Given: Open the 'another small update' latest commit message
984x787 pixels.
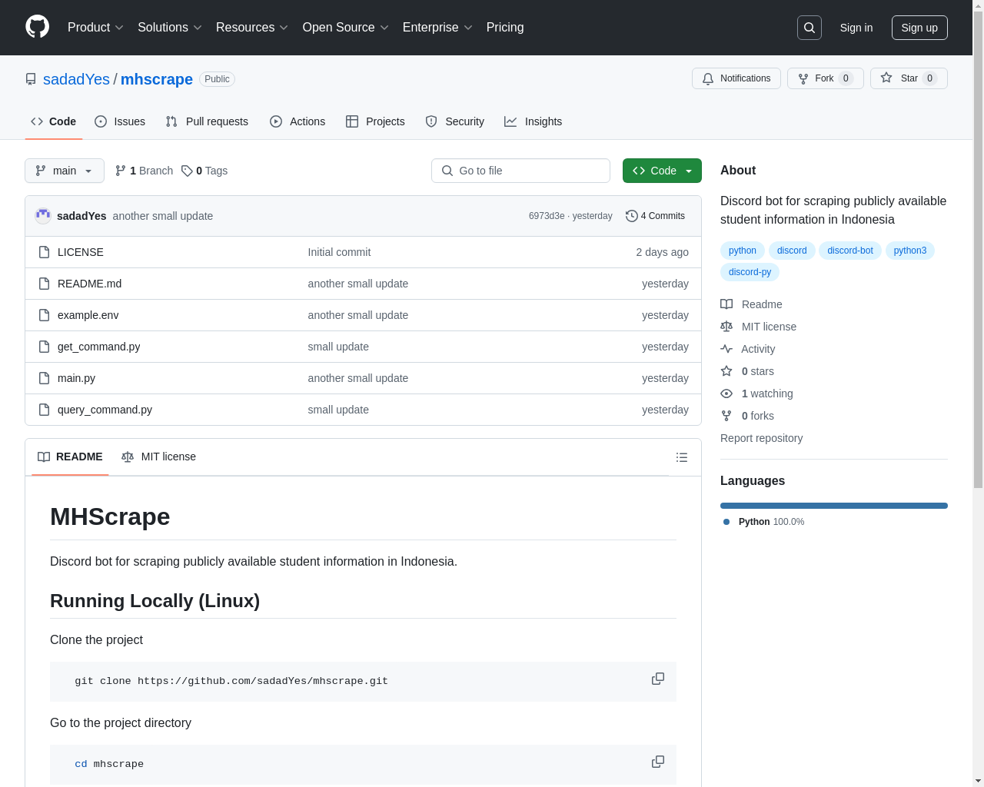Looking at the screenshot, I should tap(163, 216).
